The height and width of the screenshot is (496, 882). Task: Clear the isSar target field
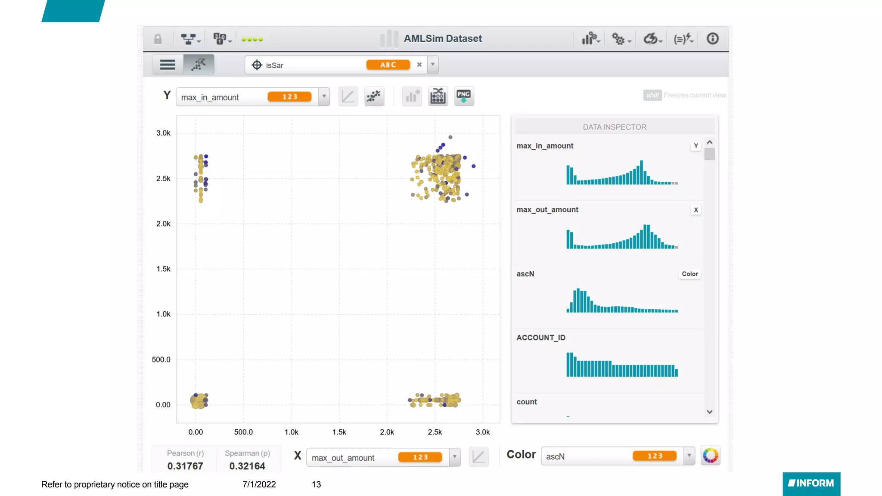coord(419,65)
